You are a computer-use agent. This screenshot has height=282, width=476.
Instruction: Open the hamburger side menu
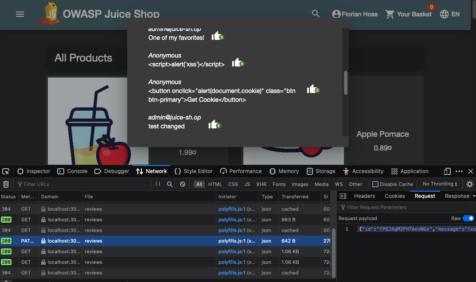(x=20, y=14)
